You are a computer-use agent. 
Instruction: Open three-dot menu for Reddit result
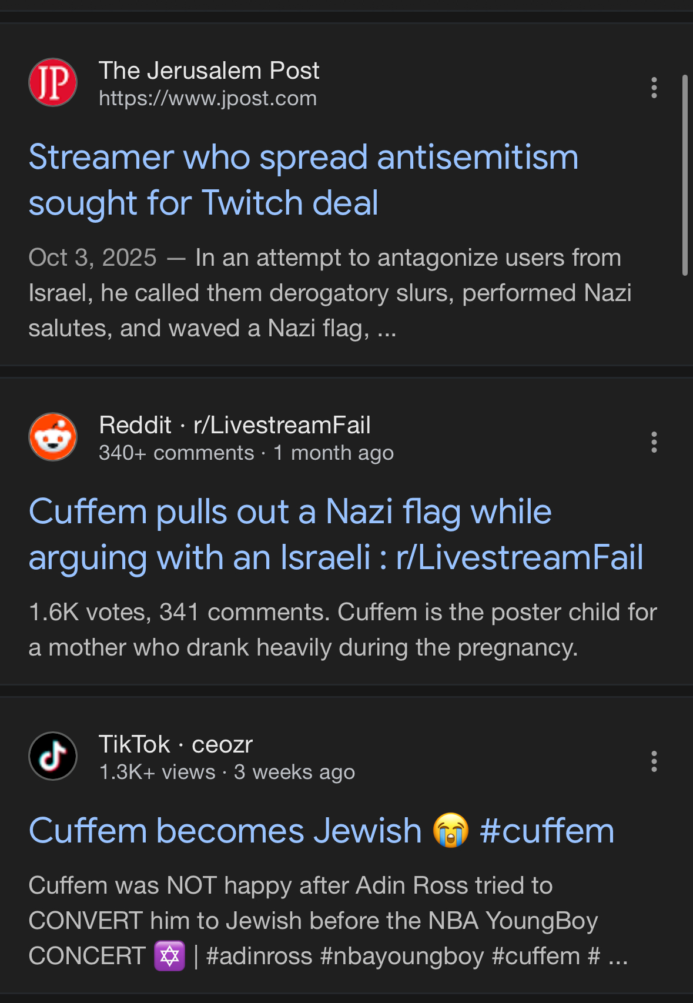[x=654, y=442]
